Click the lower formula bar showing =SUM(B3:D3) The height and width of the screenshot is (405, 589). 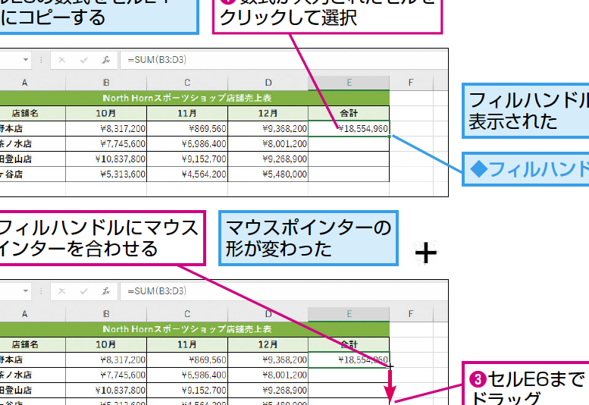tap(284, 291)
